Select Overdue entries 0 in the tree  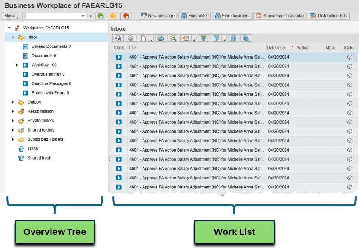48,74
